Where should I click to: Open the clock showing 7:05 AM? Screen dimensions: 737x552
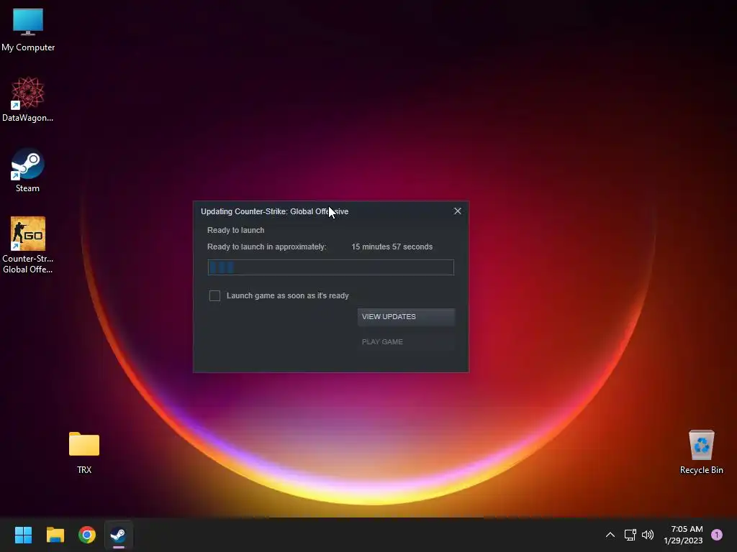click(684, 535)
